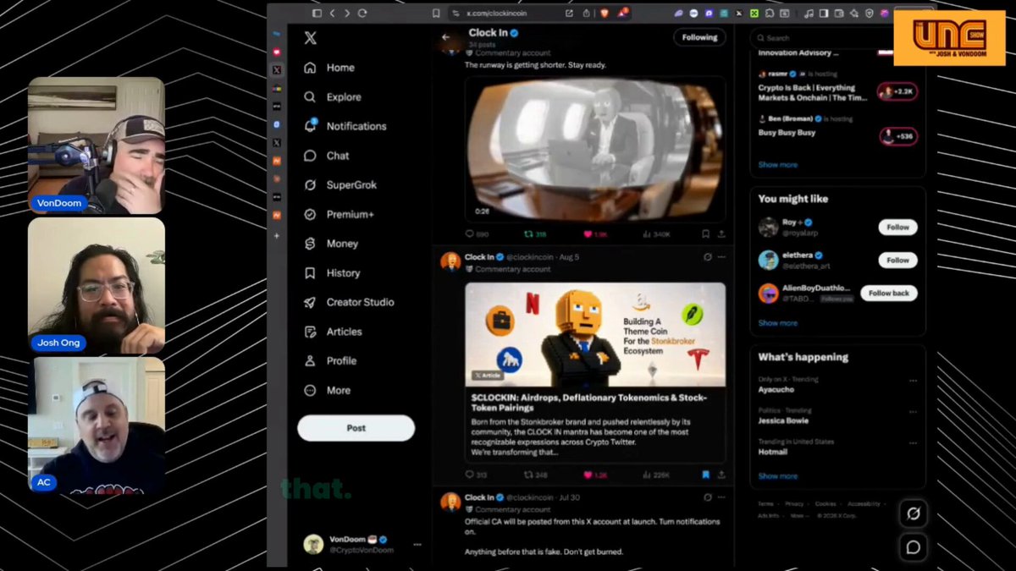Open more options for Jessica Bowie trend

click(913, 412)
